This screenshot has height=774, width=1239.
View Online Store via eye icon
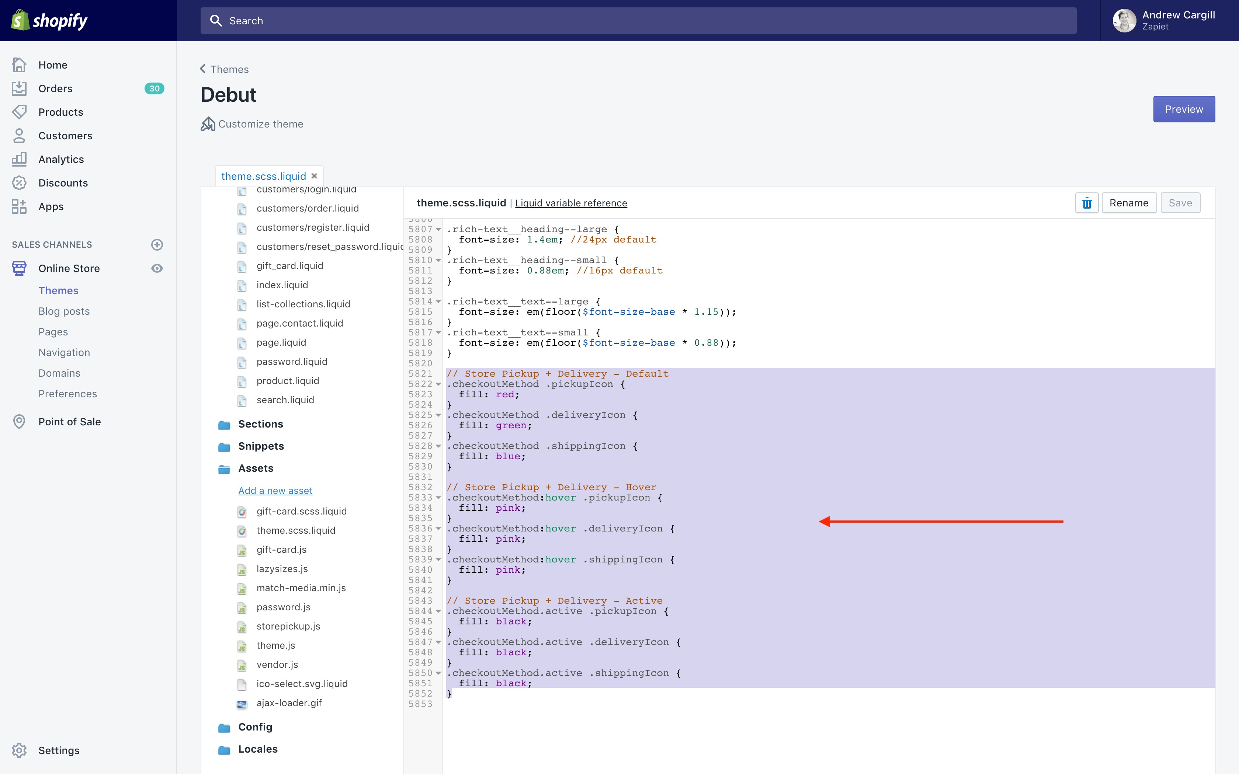(x=157, y=268)
